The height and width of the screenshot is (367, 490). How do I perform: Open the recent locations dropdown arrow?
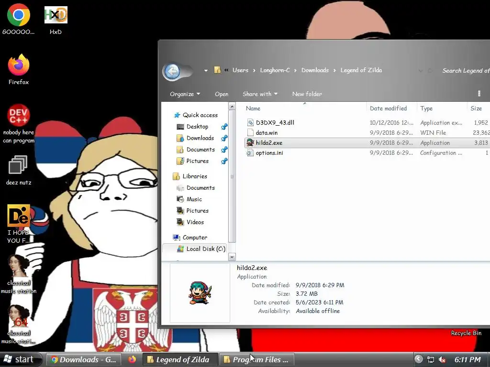[206, 71]
